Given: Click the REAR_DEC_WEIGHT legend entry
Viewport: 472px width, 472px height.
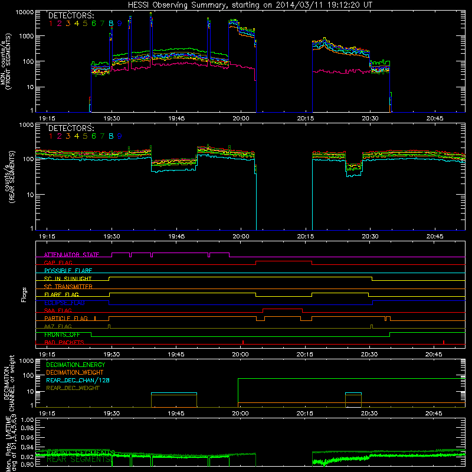Looking at the screenshot, I should 73,388.
